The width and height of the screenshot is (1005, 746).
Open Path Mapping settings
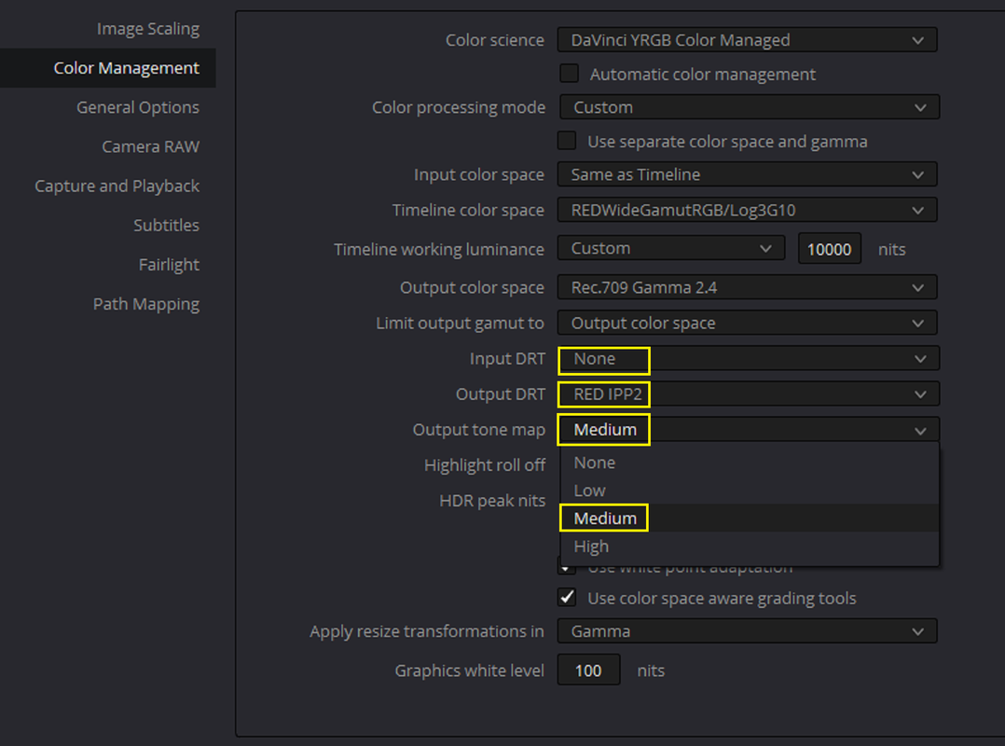point(146,304)
